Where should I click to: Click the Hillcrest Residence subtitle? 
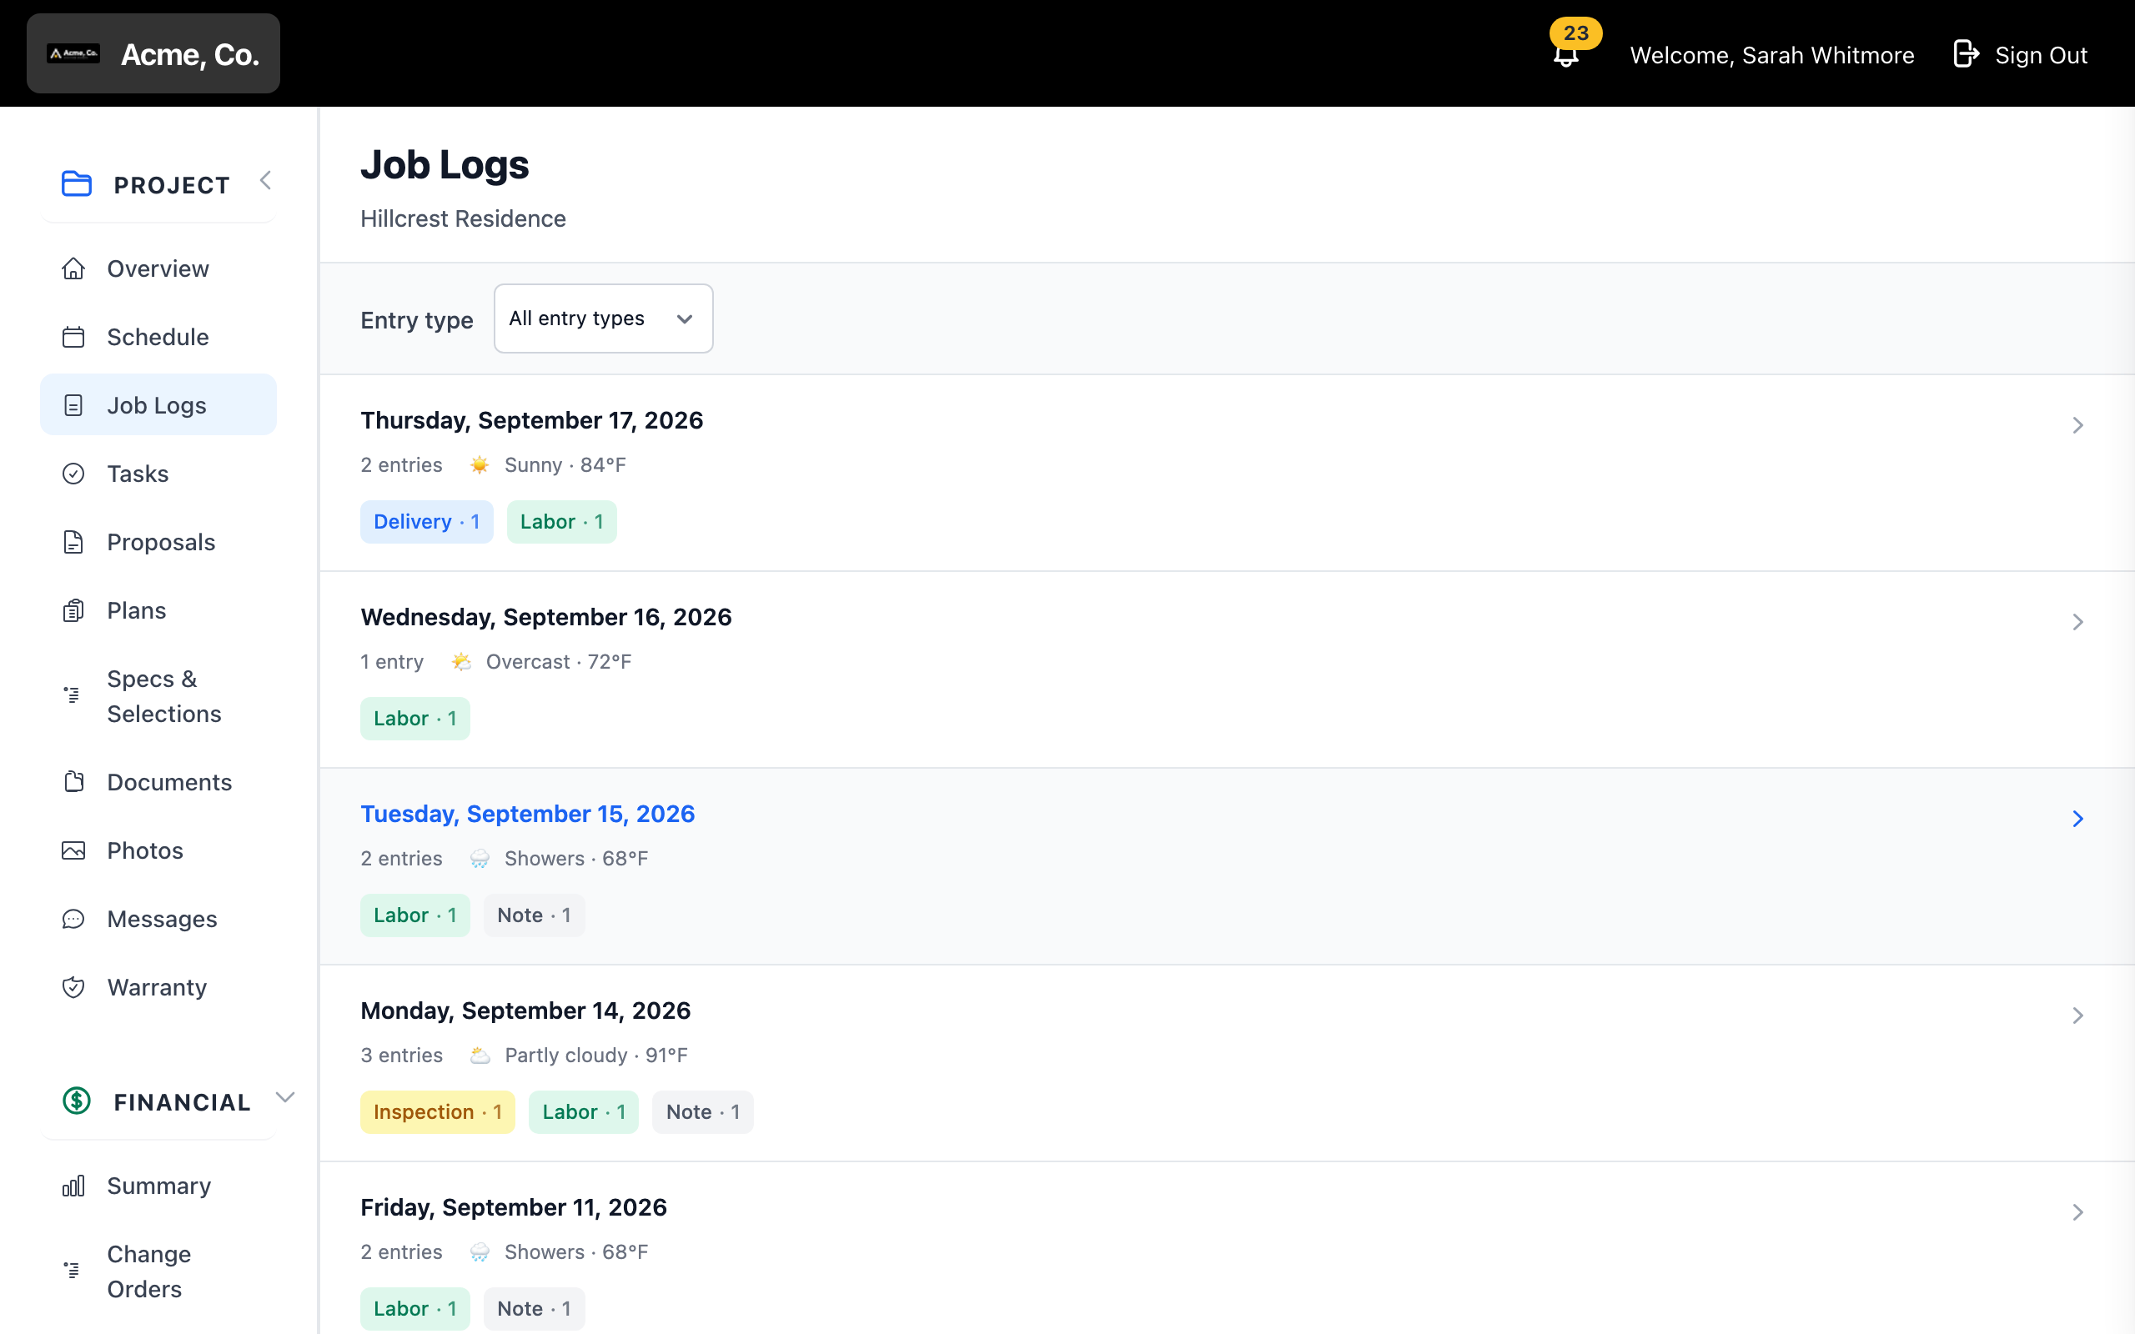point(463,218)
